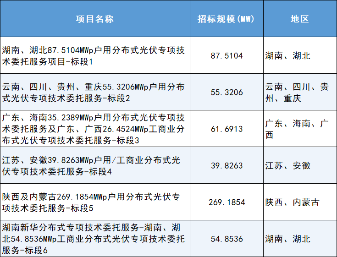Screen dimensions: 337x257
Task: Select the 54.8536 value cell
Action: (x=227, y=239)
